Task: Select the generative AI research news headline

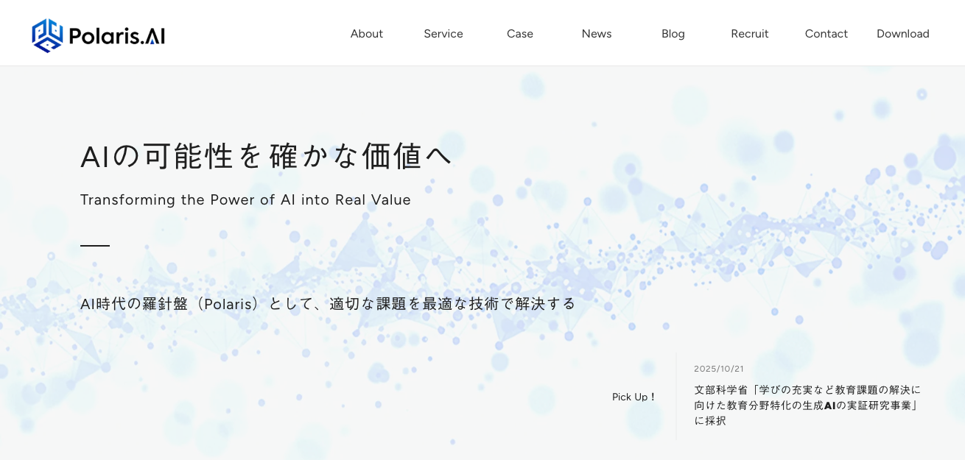Action: coord(808,405)
